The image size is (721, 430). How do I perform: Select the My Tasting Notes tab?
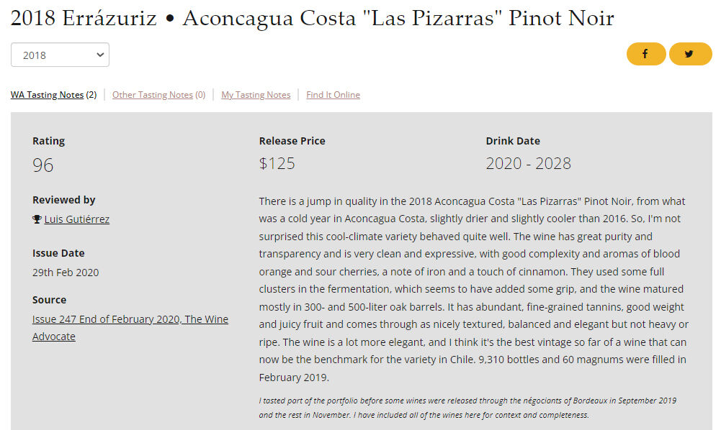(256, 95)
